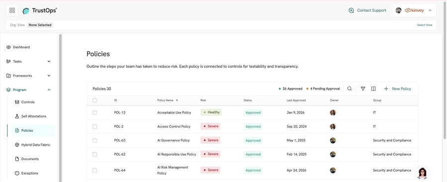Click the TrustOps logo

pyautogui.click(x=40, y=10)
